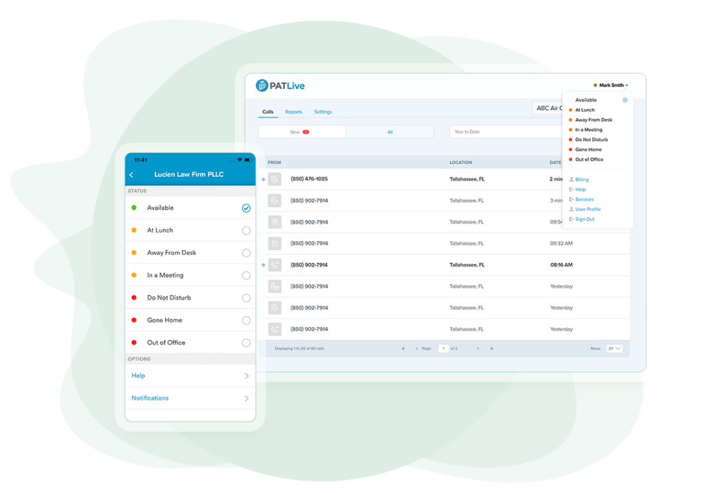Open the Rows per page dropdown
The width and height of the screenshot is (702, 493).
point(614,348)
